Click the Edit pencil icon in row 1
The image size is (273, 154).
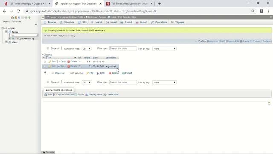pos(50,62)
